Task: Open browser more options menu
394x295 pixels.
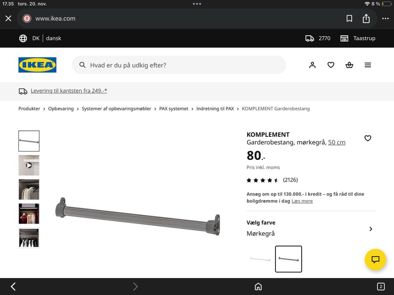Action: [x=385, y=18]
